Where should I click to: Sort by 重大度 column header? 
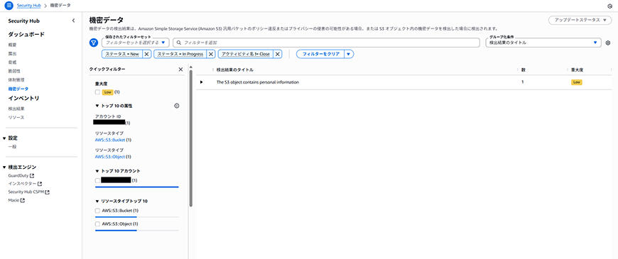coord(577,70)
